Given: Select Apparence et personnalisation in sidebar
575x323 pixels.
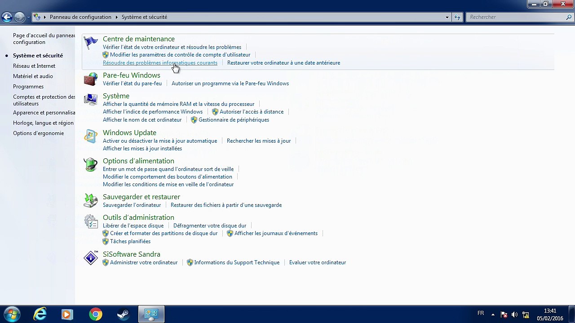Looking at the screenshot, I should [x=44, y=113].
